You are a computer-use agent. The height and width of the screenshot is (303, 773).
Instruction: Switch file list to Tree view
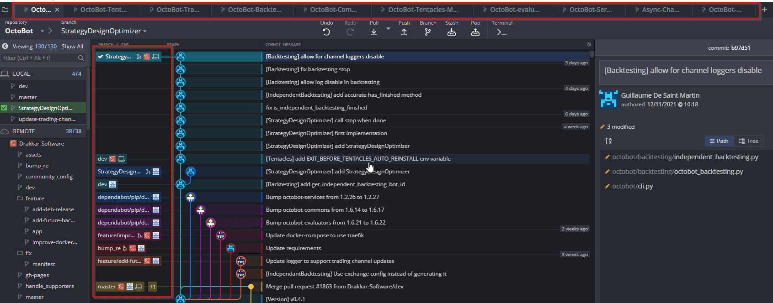748,141
